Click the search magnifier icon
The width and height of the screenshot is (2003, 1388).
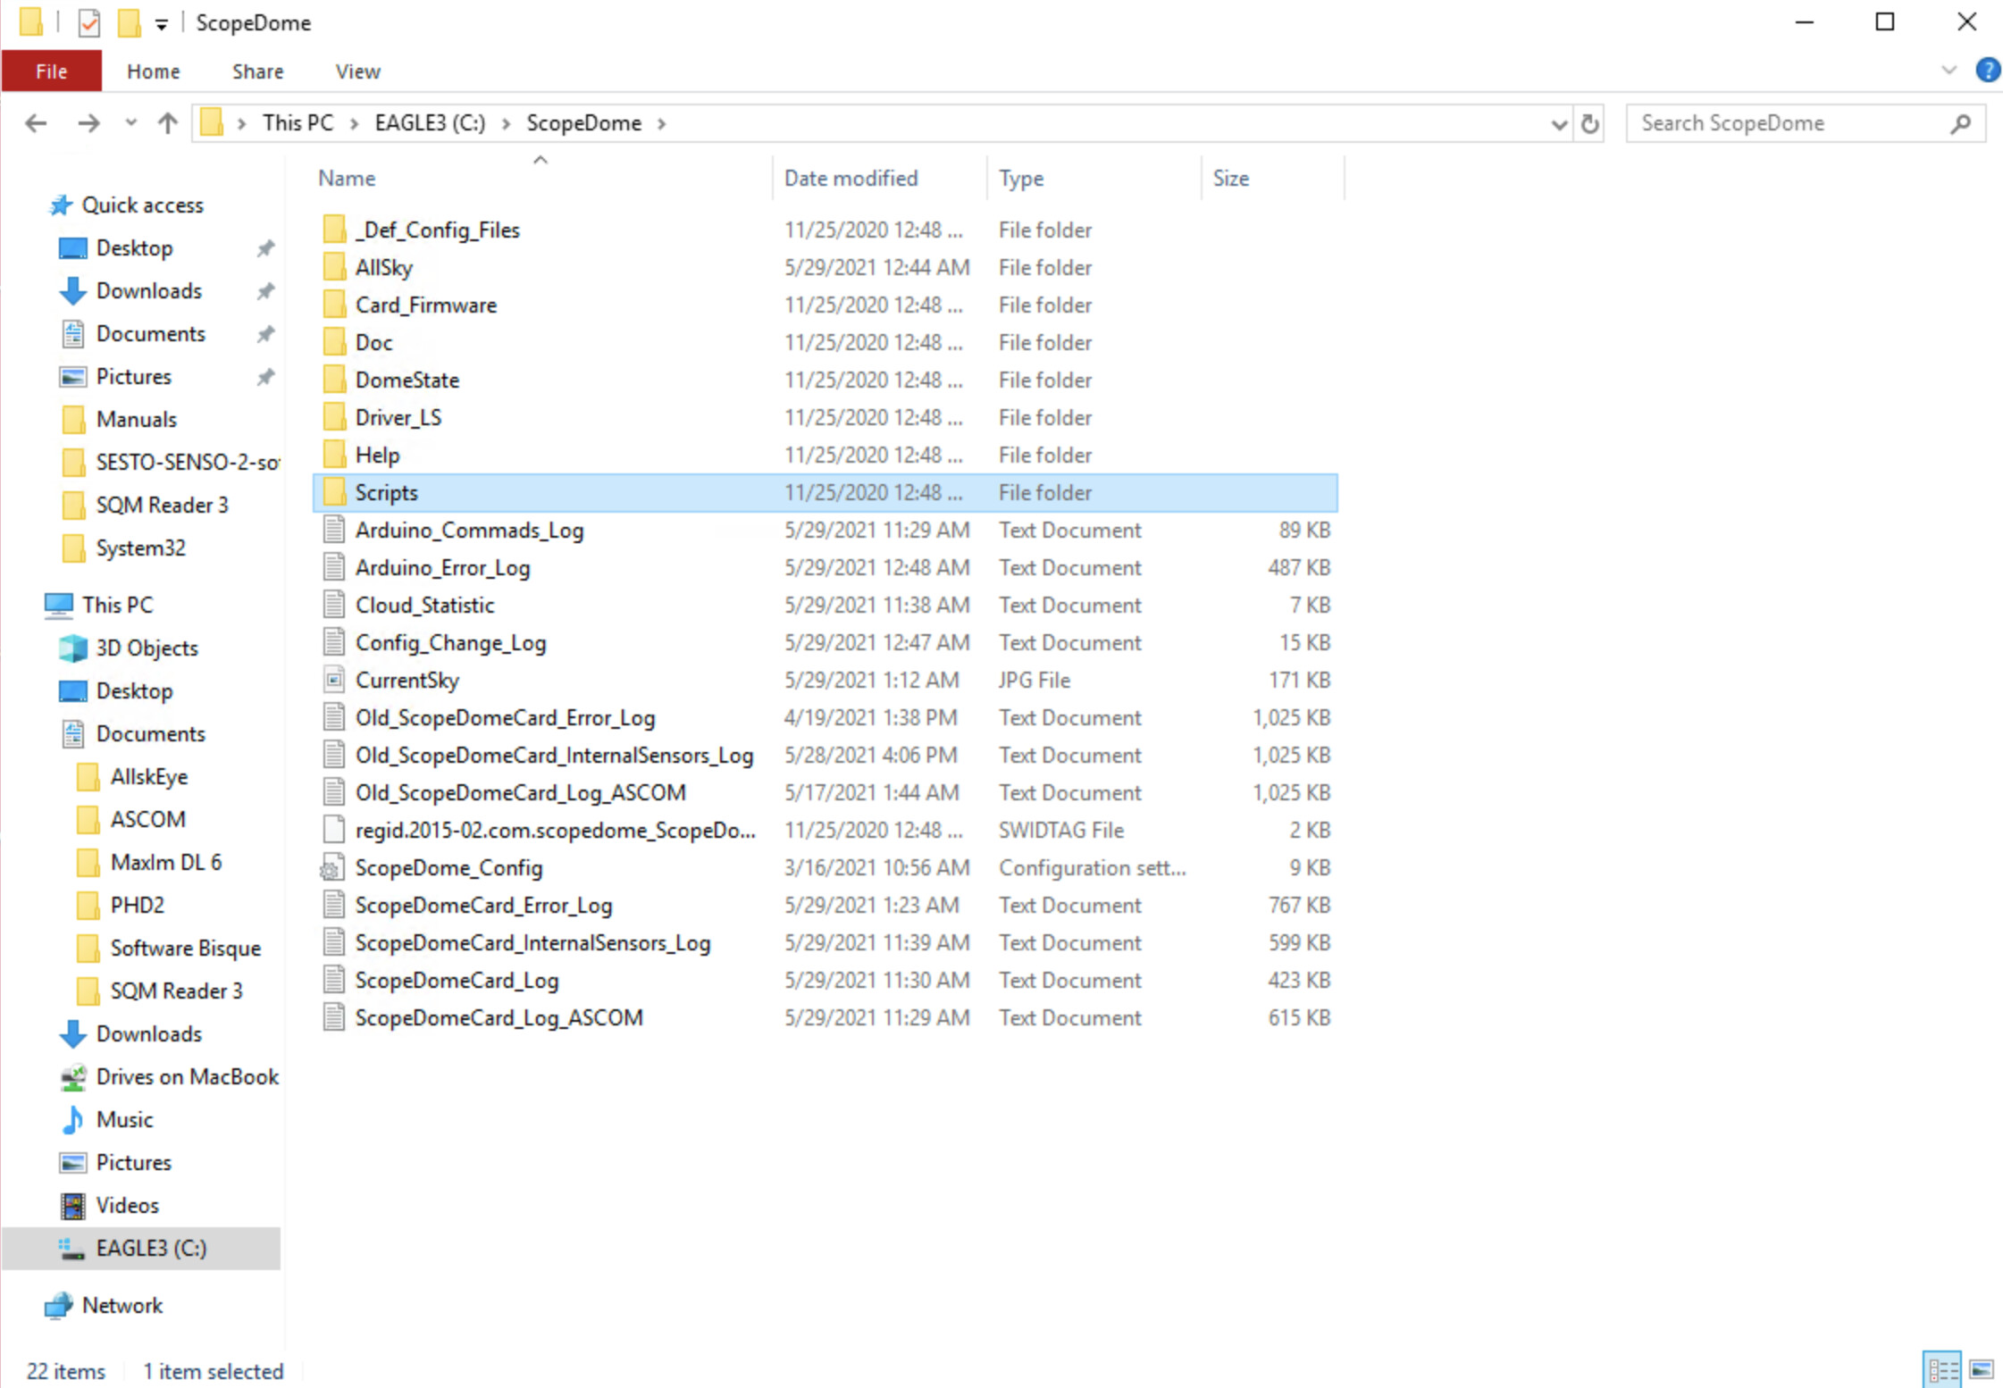pos(1960,123)
